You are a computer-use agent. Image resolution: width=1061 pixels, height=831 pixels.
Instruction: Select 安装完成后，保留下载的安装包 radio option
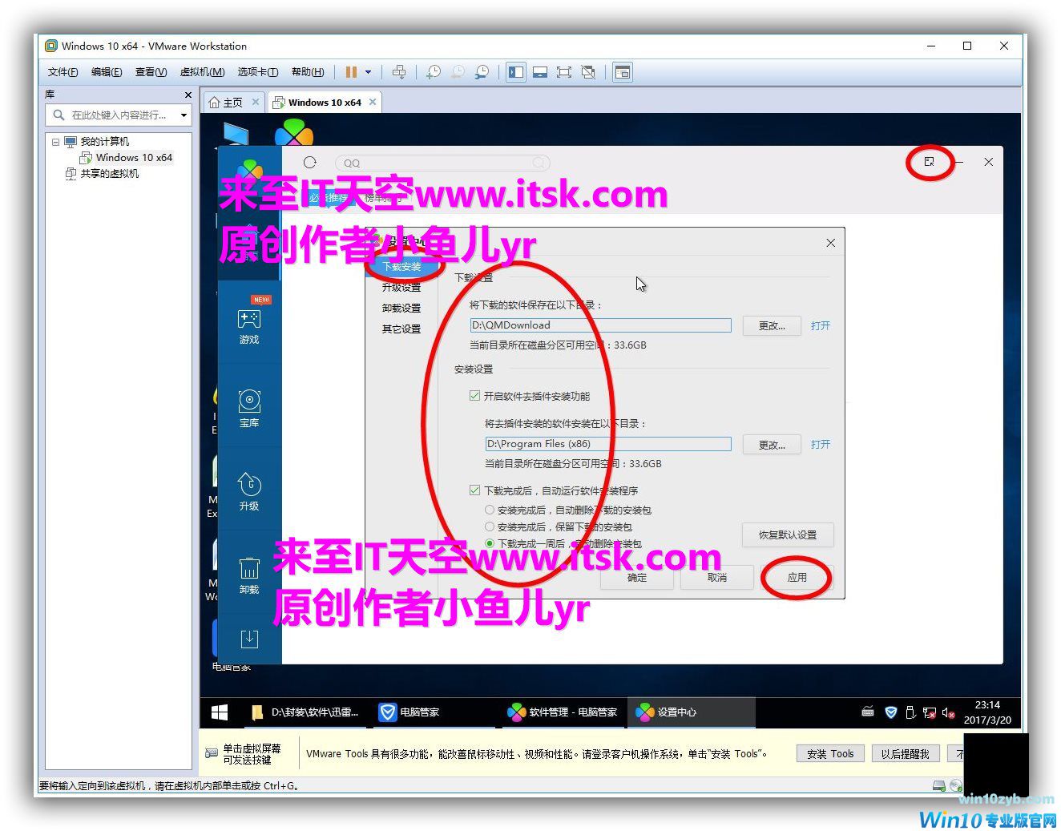pos(490,526)
